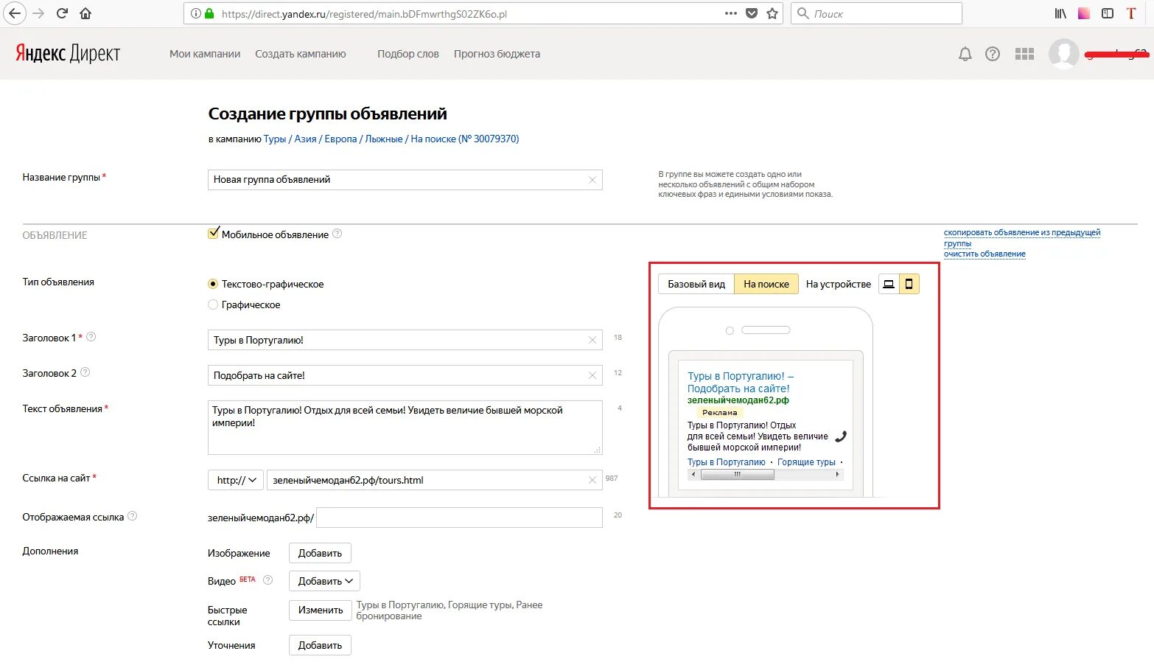Screen dimensions: 1154x665
Task: Open help hint next to Заголовок 2
Action: (x=85, y=372)
